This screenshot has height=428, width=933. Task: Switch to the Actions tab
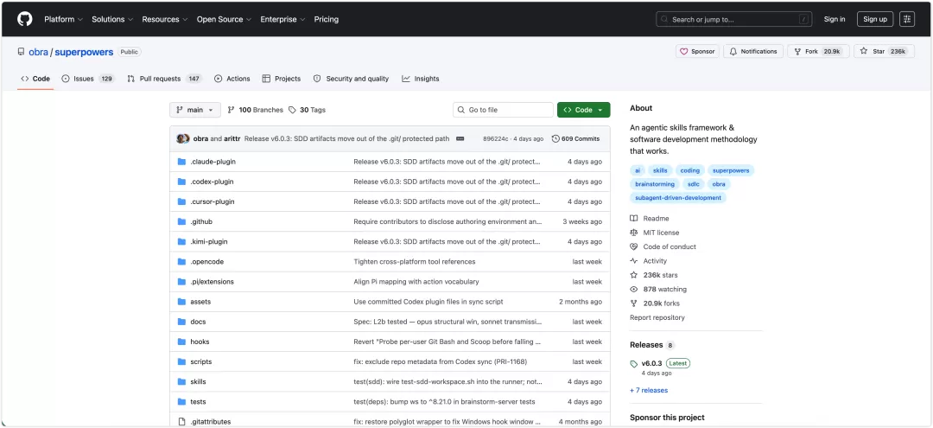pos(232,79)
